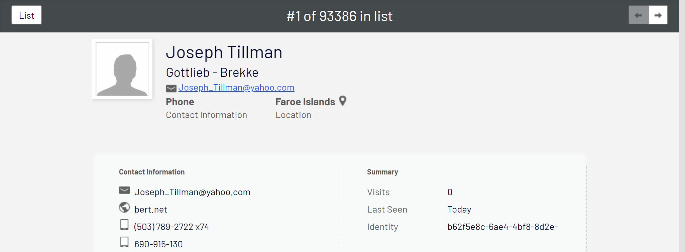The width and height of the screenshot is (685, 252).
Task: Click Joseph Tillman's profile picture
Action: (x=122, y=69)
